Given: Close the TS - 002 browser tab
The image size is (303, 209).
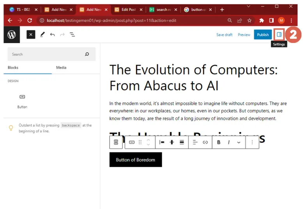Looking at the screenshot, I should (36, 10).
